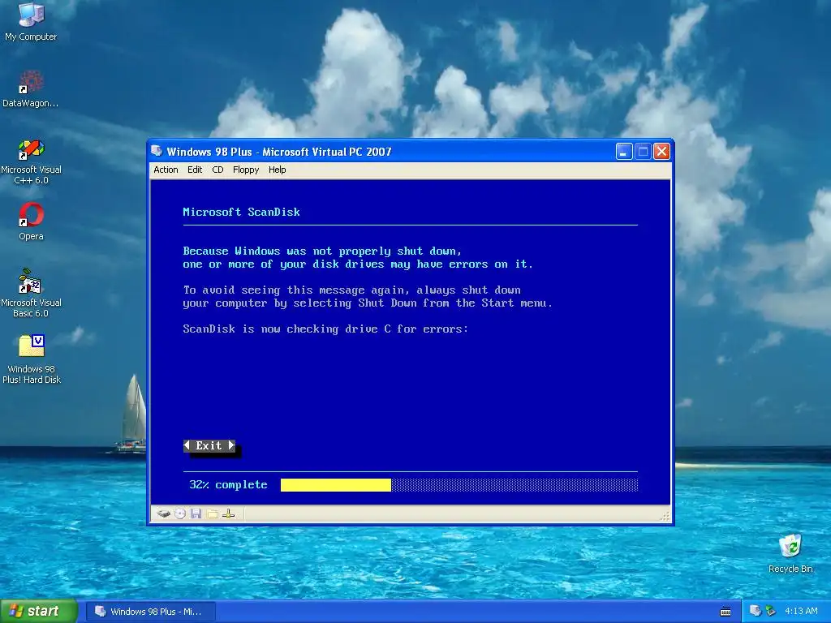Select the DataWagon desktop shortcut
The image size is (831, 623).
(31, 88)
